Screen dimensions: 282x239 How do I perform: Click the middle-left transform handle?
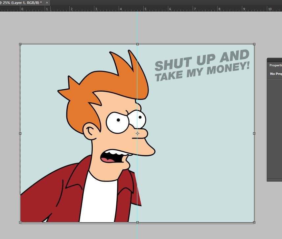click(x=20, y=133)
